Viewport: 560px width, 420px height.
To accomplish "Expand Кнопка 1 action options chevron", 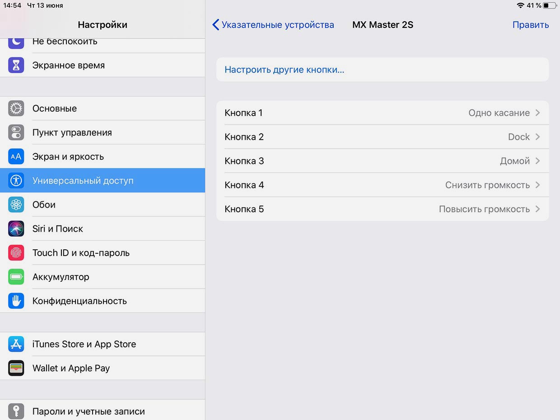I will (x=537, y=113).
